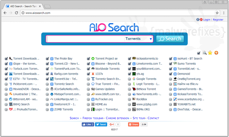Bookmark page with star icon in address bar
Image resolution: width=229 pixels, height=137 pixels.
click(x=217, y=13)
